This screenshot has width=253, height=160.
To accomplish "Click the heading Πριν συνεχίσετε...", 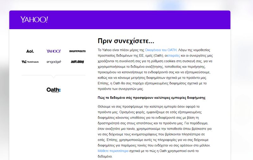I will 126,41.
